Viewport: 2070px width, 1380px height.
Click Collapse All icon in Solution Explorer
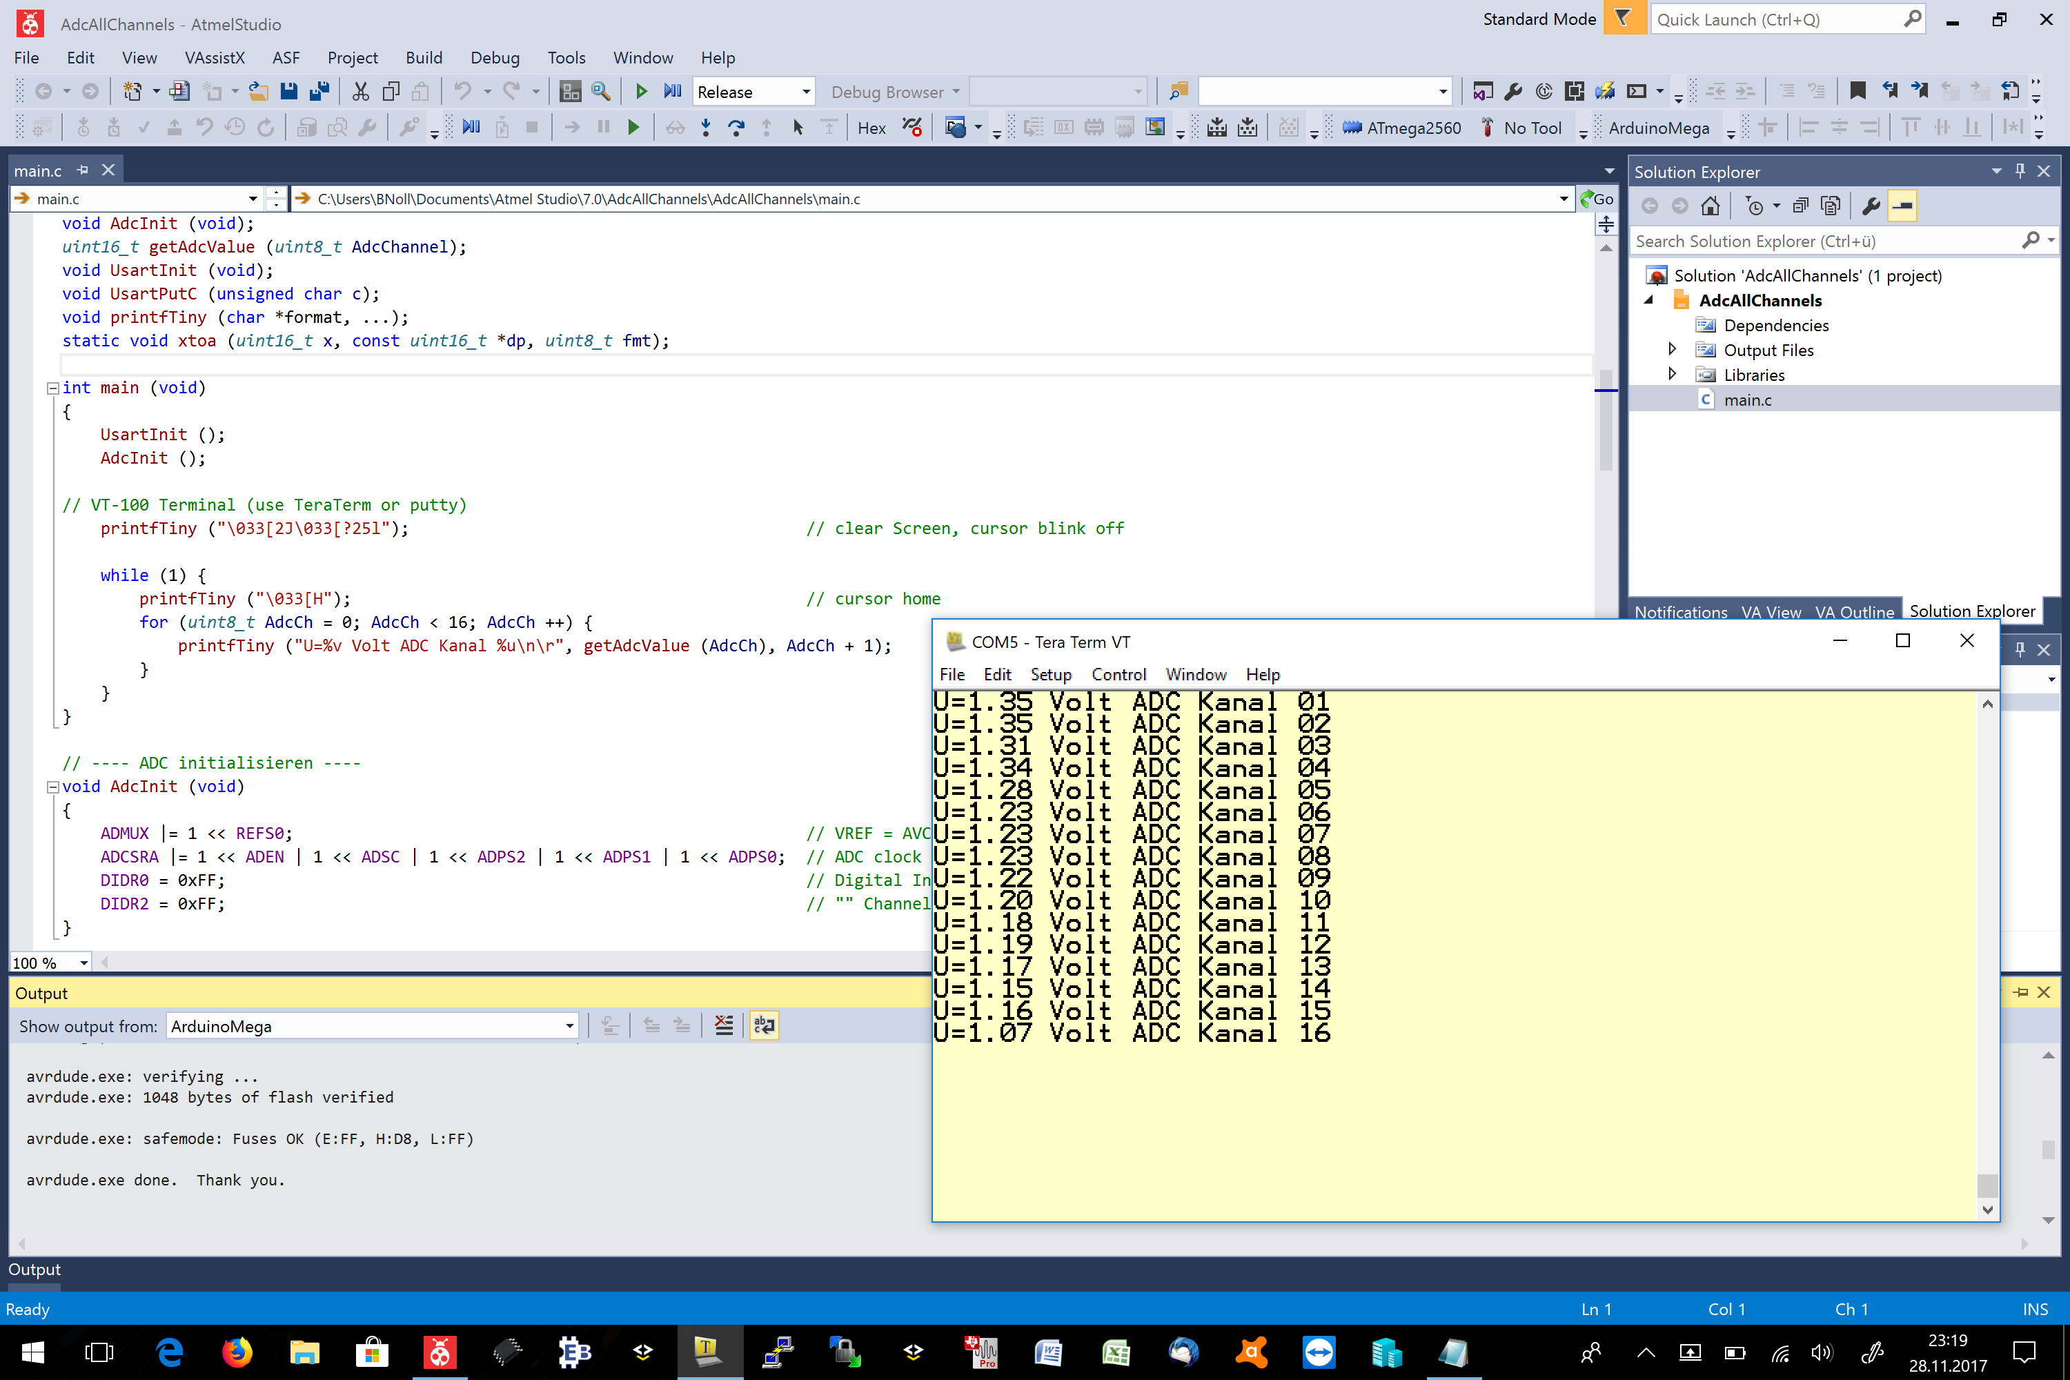[x=1800, y=206]
